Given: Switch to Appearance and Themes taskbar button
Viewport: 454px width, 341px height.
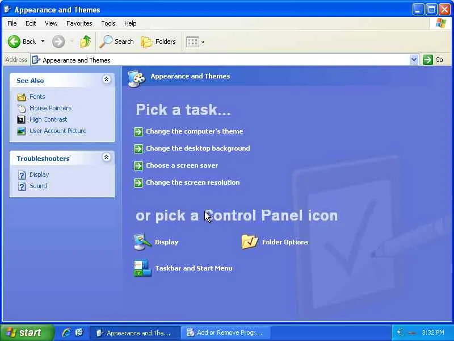Looking at the screenshot, I should click(x=134, y=332).
